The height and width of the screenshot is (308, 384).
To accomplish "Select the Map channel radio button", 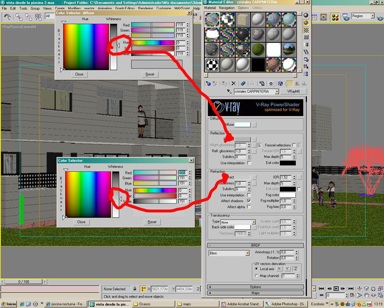I will pyautogui.click(x=256, y=276).
